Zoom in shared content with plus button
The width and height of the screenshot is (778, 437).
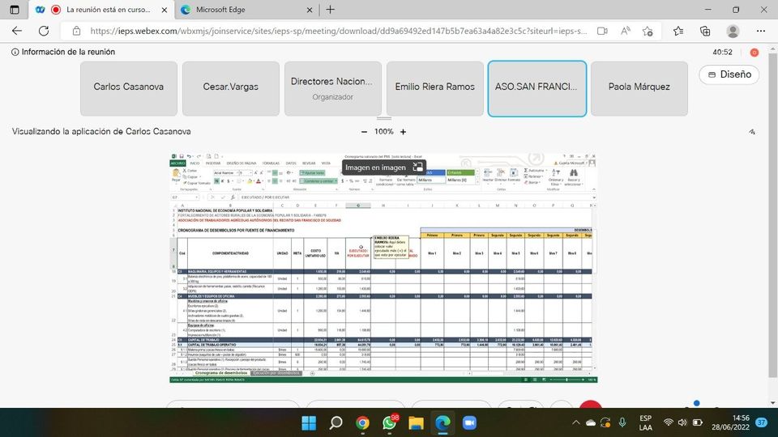(403, 131)
